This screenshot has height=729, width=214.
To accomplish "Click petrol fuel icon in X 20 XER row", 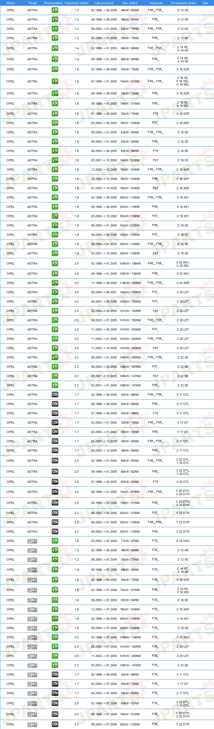I will (55, 283).
